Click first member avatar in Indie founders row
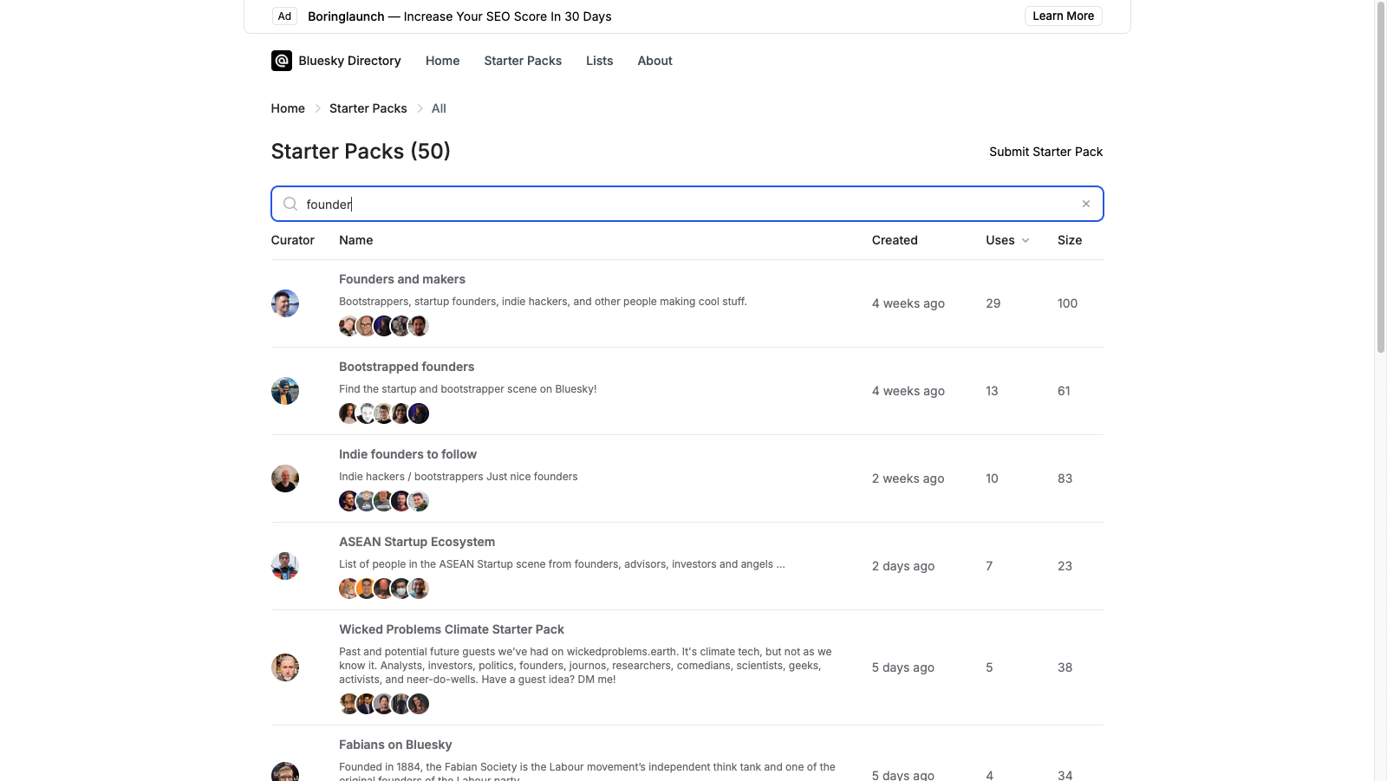The image size is (1387, 781). point(348,501)
